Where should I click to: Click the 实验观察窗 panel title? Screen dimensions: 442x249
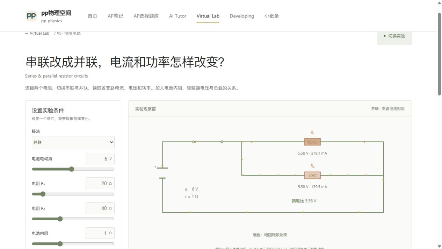[x=146, y=109]
